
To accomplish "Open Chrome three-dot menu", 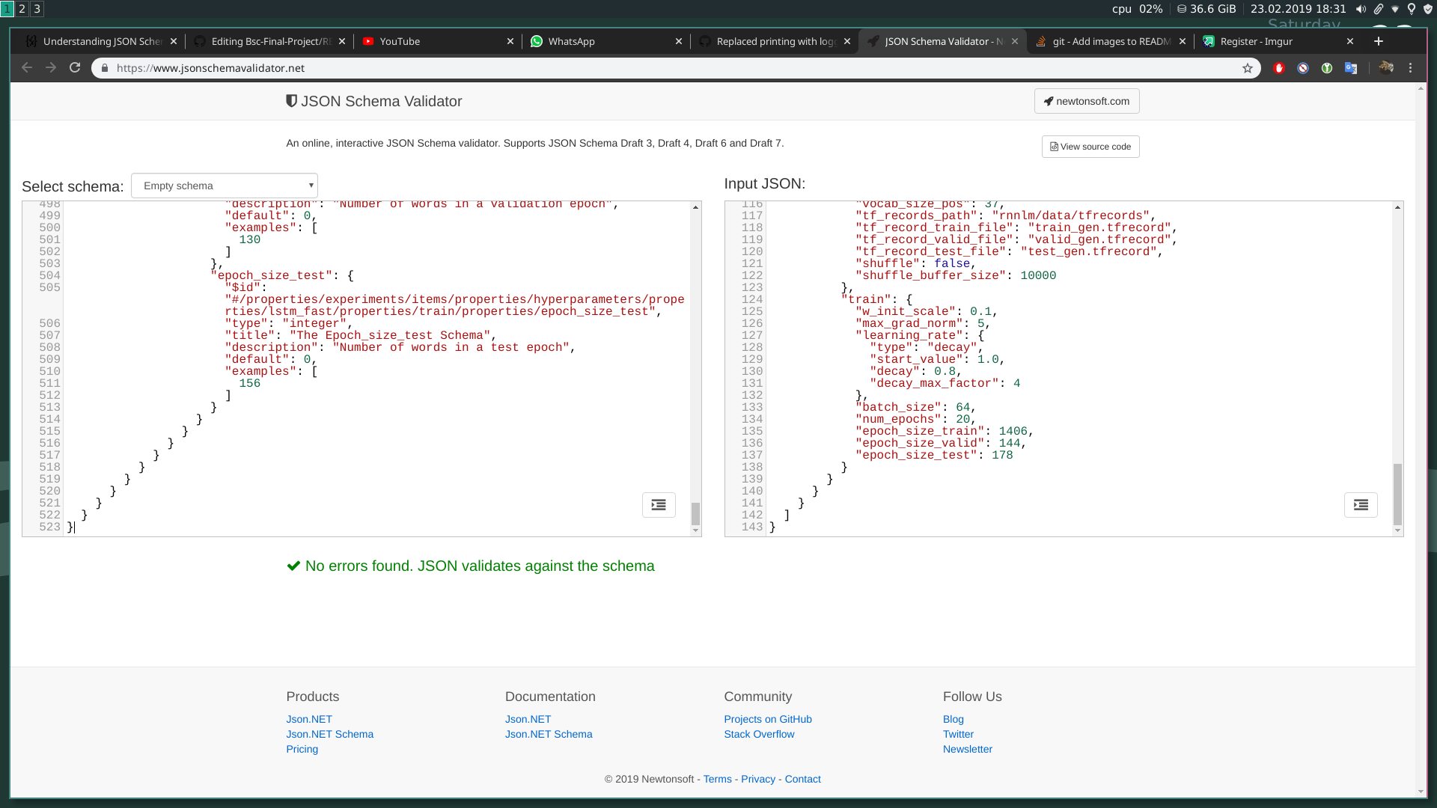I will (1411, 68).
